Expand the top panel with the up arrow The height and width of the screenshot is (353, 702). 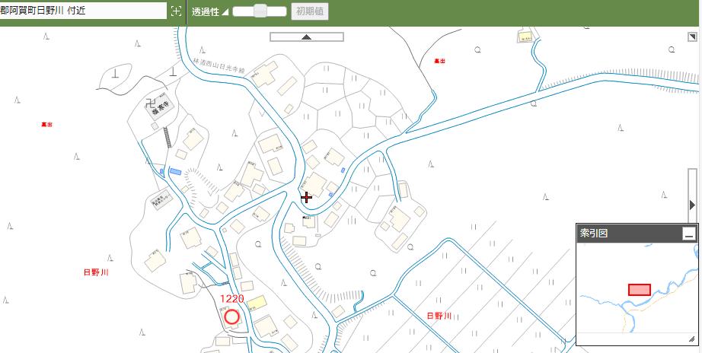pyautogui.click(x=306, y=37)
